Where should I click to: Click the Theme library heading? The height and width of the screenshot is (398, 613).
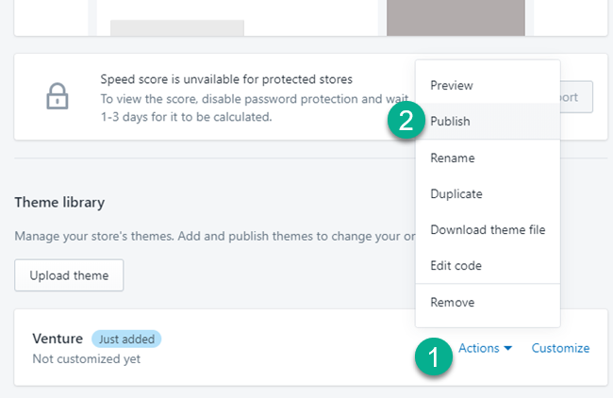point(59,203)
